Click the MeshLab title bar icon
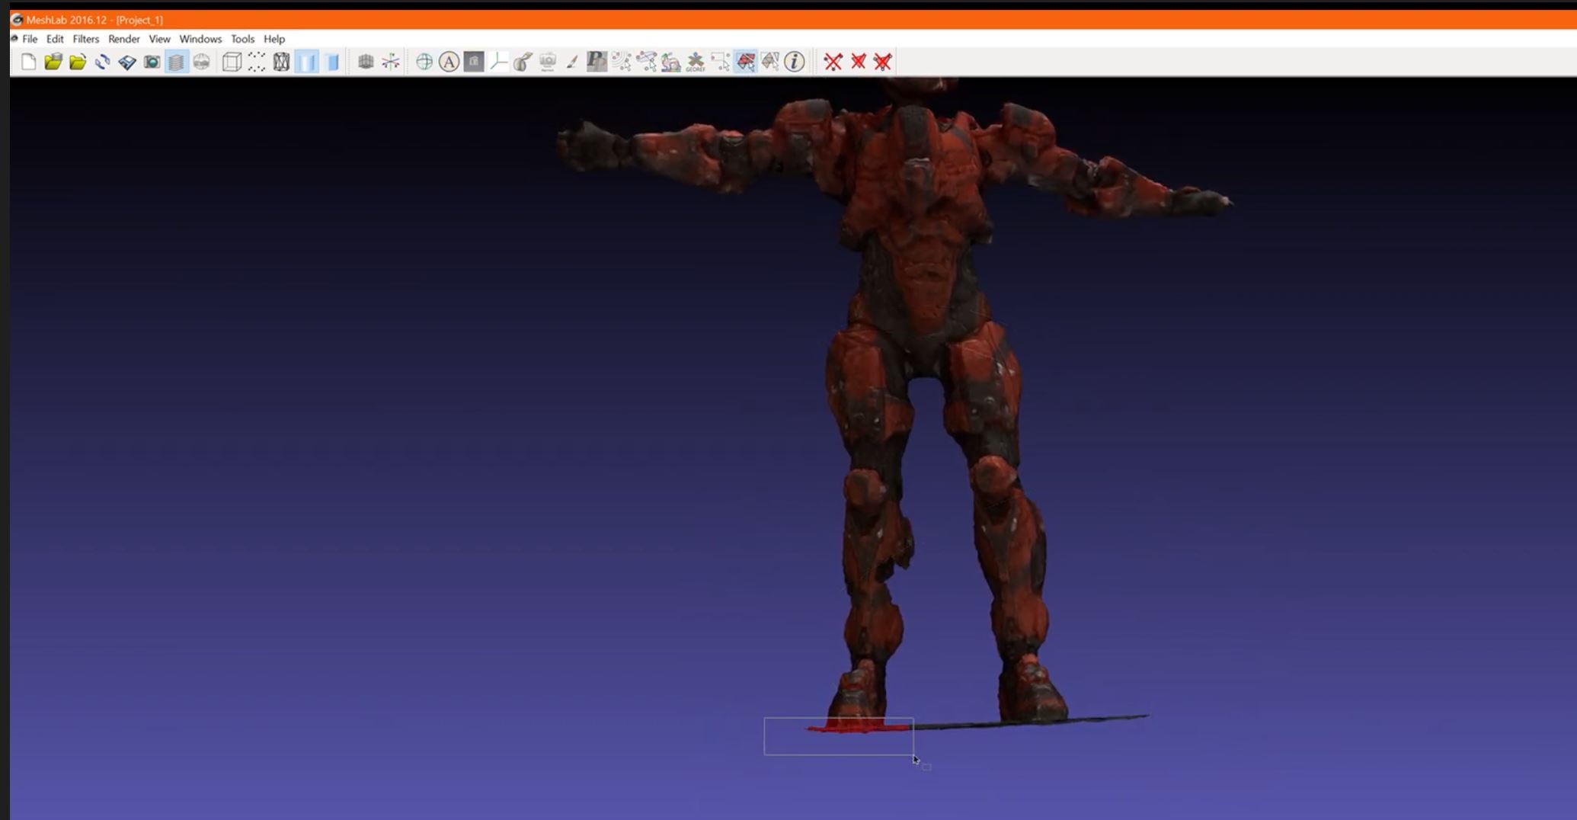The width and height of the screenshot is (1577, 820). [17, 20]
